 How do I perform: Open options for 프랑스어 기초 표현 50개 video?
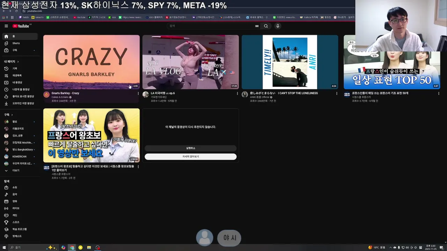[439, 93]
